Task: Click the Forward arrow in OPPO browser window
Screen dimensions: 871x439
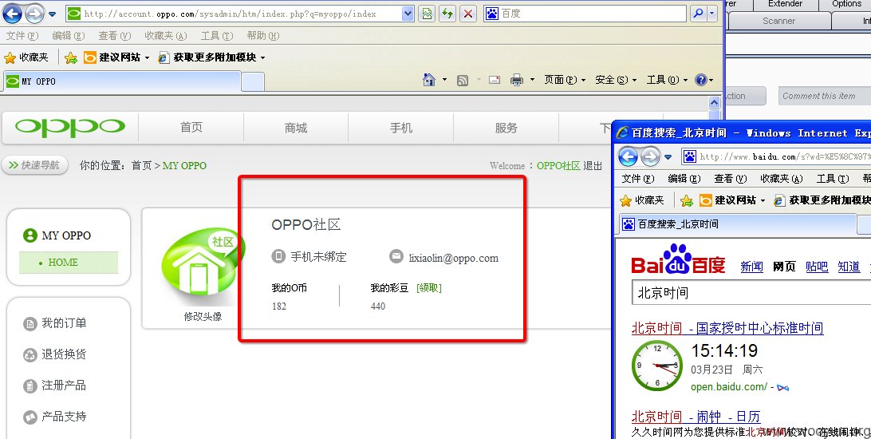Action: pyautogui.click(x=35, y=14)
